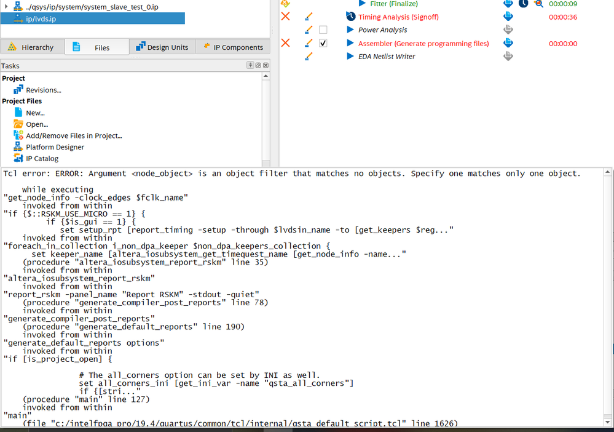The width and height of the screenshot is (614, 432).
Task: Close the Tasks panel
Action: 266,65
